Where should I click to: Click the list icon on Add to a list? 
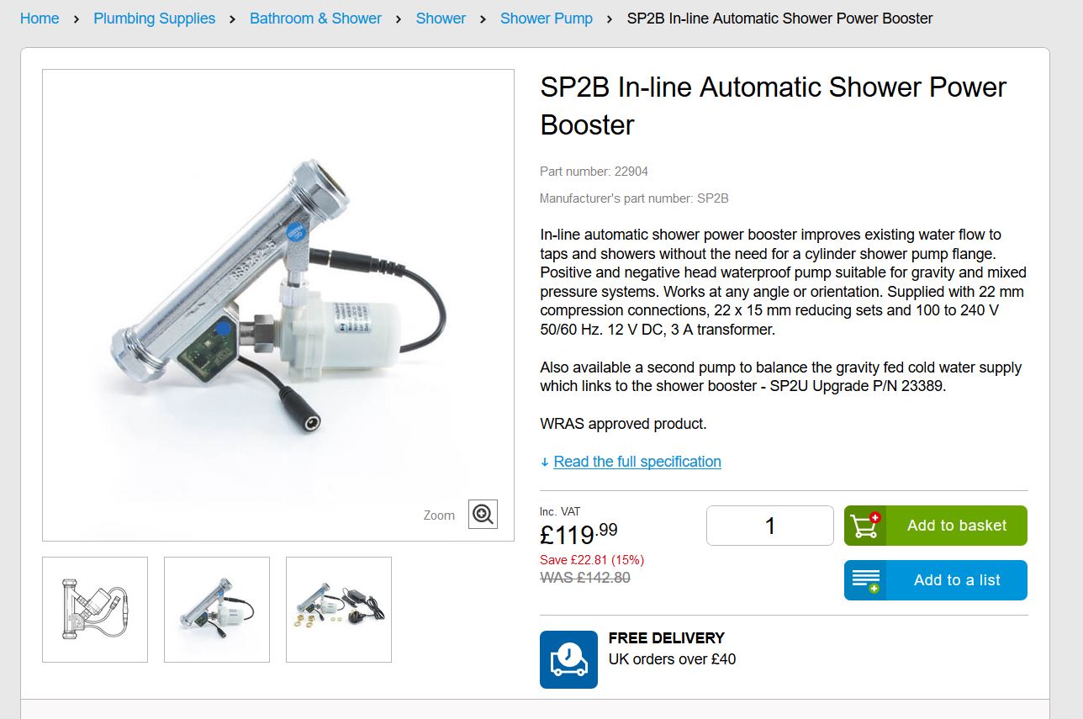click(865, 580)
